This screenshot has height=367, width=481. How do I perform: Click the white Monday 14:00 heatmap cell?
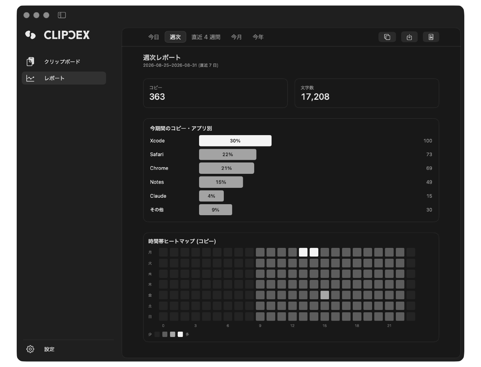[x=314, y=252]
